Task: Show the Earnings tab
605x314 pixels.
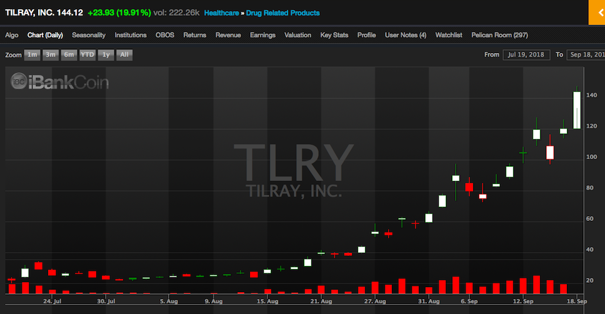Action: (x=262, y=35)
